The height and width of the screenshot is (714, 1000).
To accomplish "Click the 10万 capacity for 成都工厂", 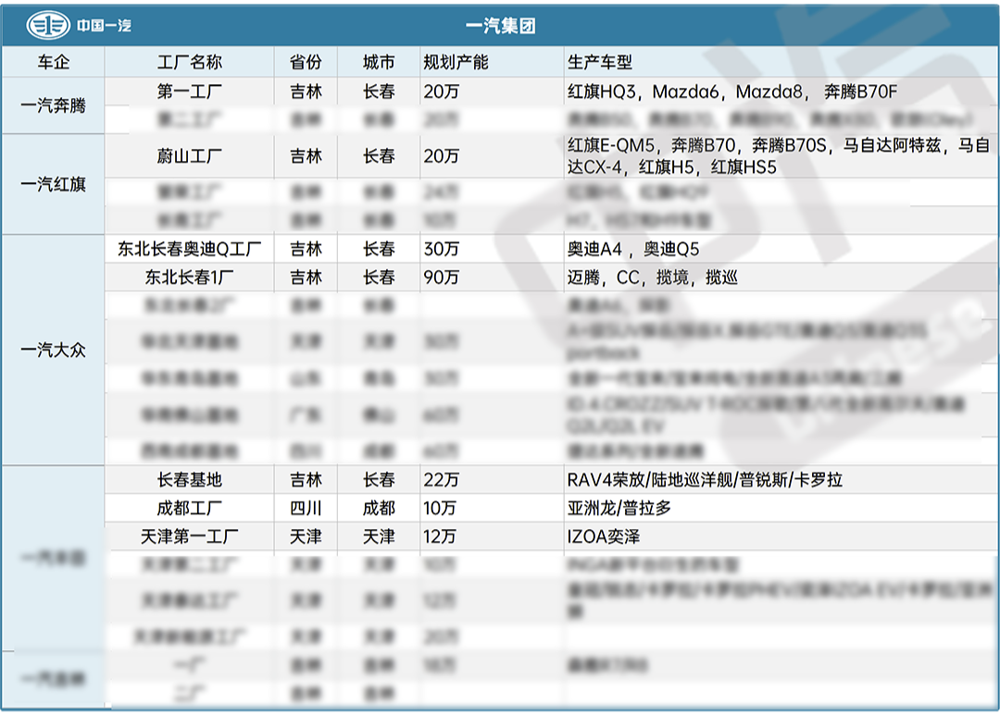I will [440, 509].
